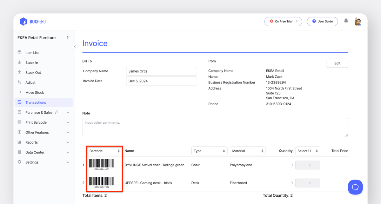
Task: Select the Stock In sidebar icon
Action: 20,63
